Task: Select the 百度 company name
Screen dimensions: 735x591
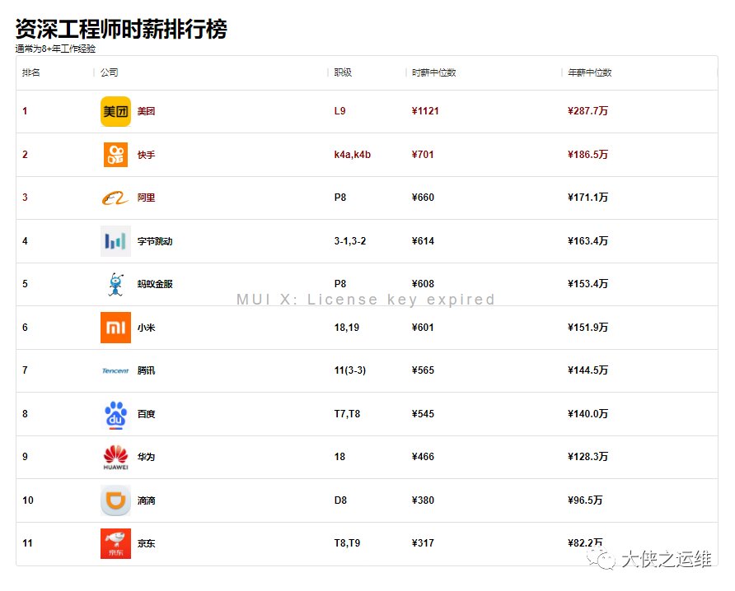Action: [146, 415]
